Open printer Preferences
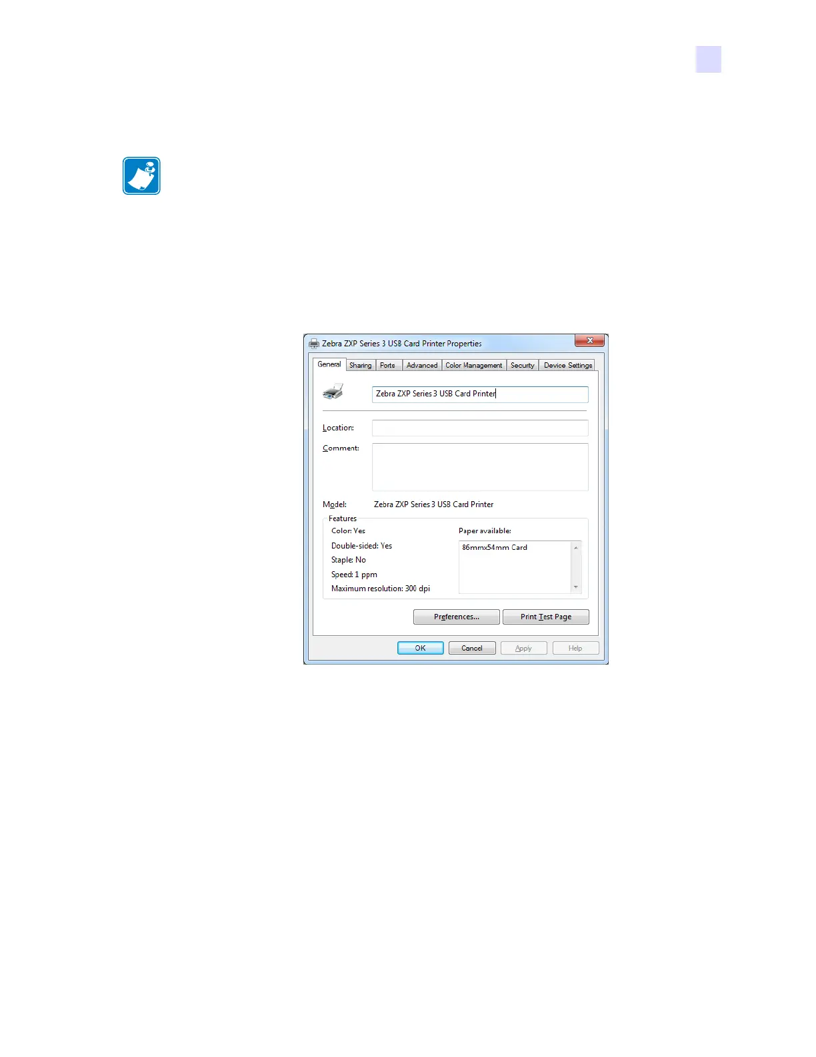Image resolution: width=816 pixels, height=1057 pixels. click(x=457, y=617)
